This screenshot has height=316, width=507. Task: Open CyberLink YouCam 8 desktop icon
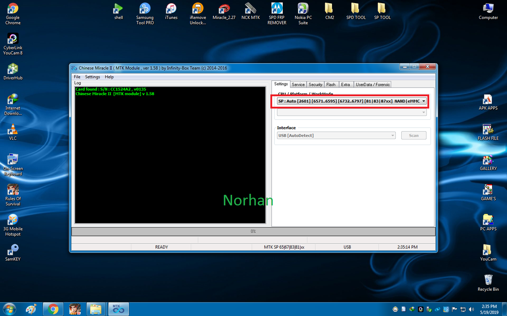[13, 44]
